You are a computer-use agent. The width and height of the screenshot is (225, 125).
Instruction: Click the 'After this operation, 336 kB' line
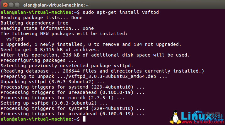(95, 55)
